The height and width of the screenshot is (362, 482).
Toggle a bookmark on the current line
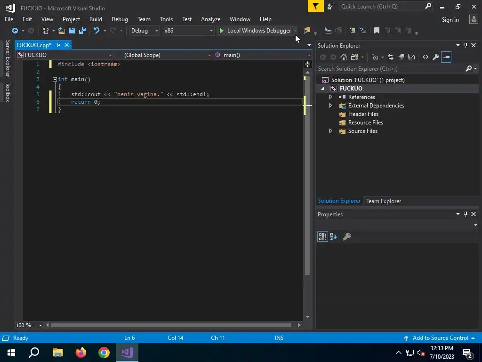(377, 31)
